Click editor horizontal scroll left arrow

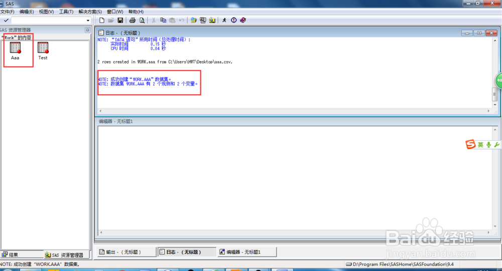point(101,232)
